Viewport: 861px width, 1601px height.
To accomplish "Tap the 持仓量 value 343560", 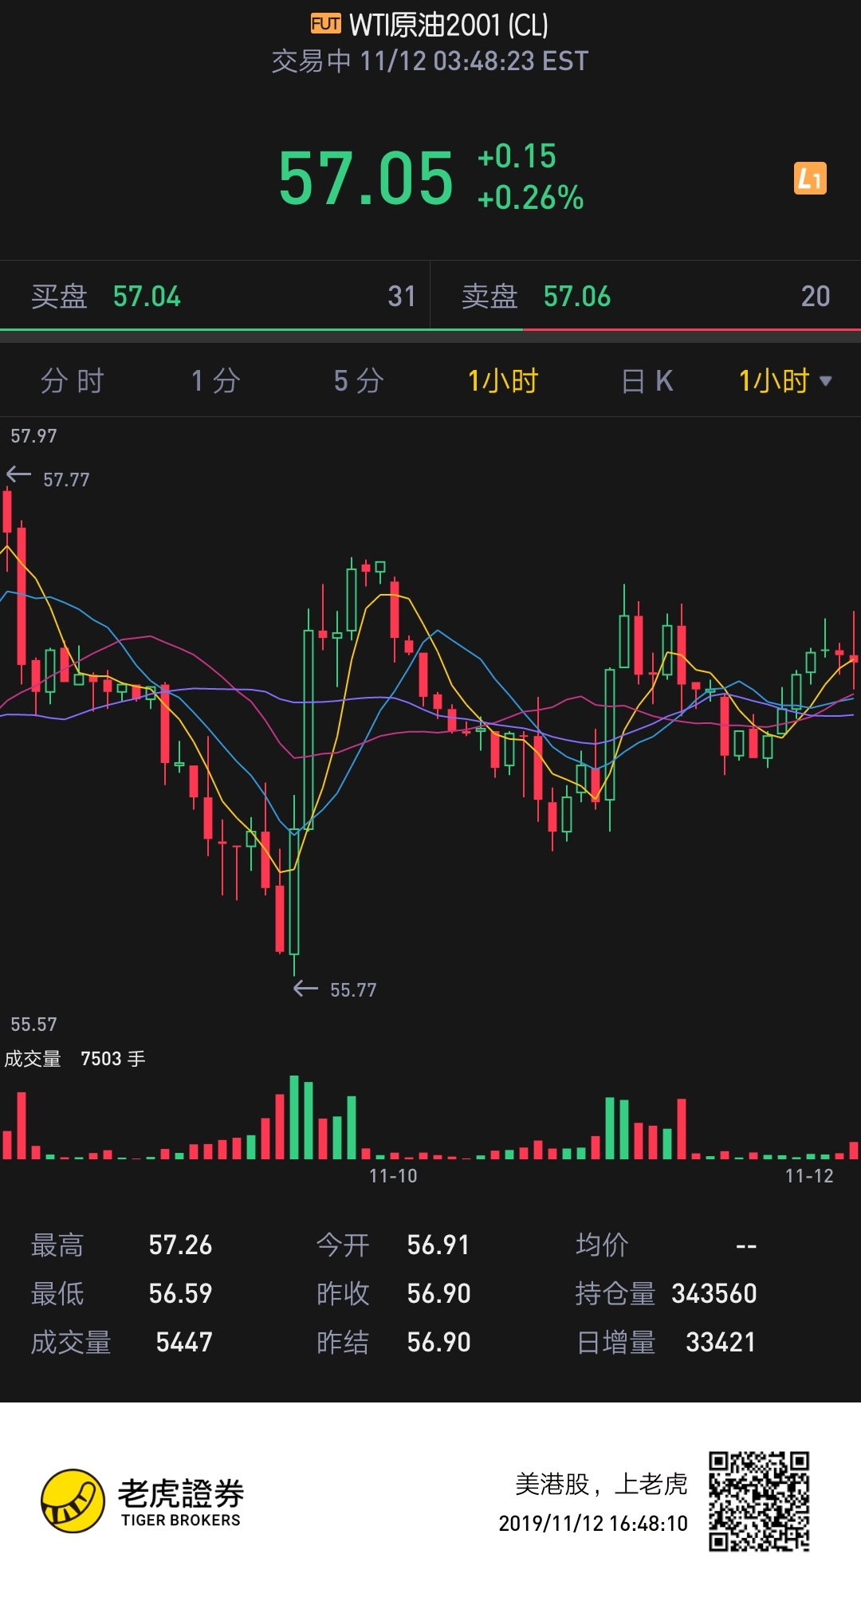I will coord(714,1294).
